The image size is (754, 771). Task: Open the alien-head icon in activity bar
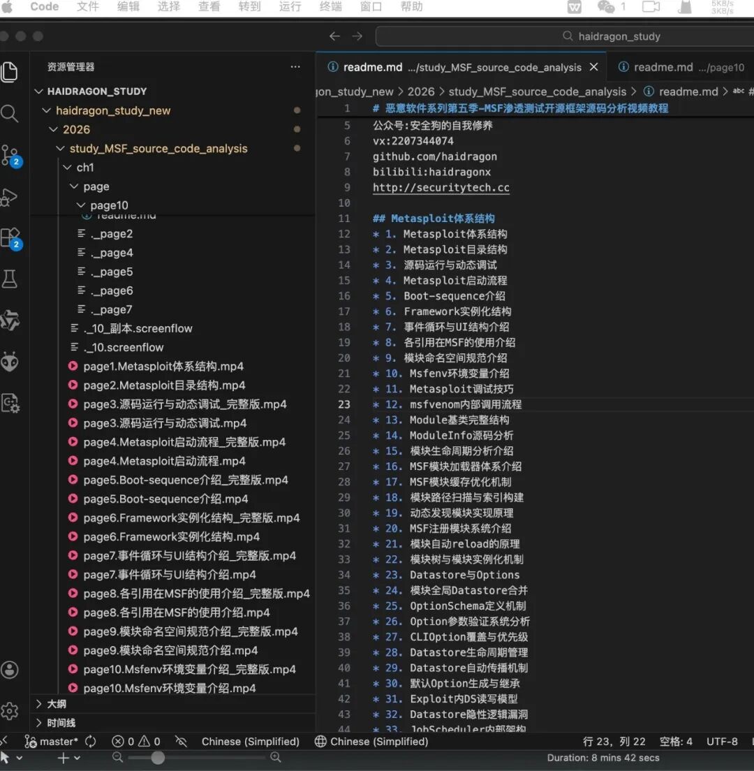coord(9,362)
